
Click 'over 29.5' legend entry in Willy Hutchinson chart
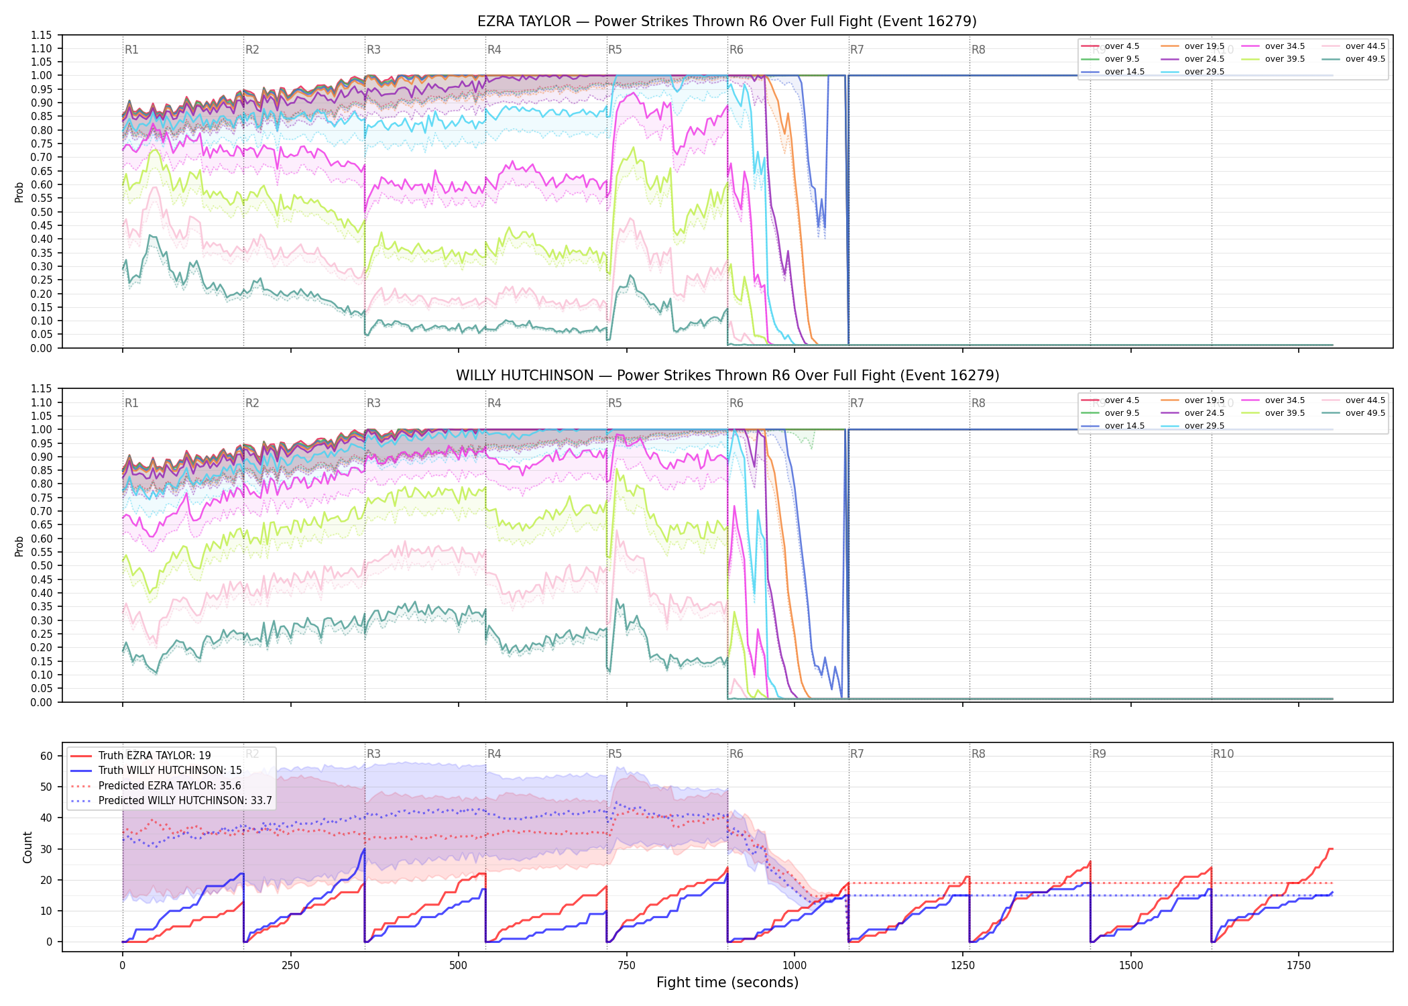tap(1193, 426)
